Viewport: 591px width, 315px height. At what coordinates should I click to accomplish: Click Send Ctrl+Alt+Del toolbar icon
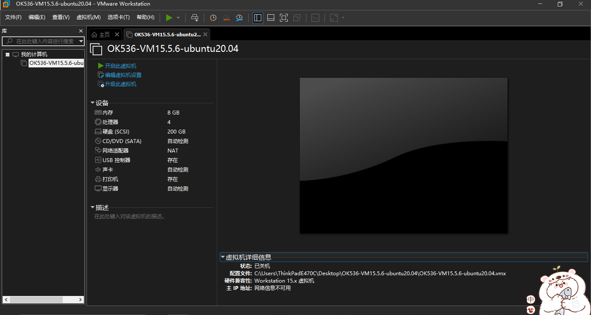point(195,18)
